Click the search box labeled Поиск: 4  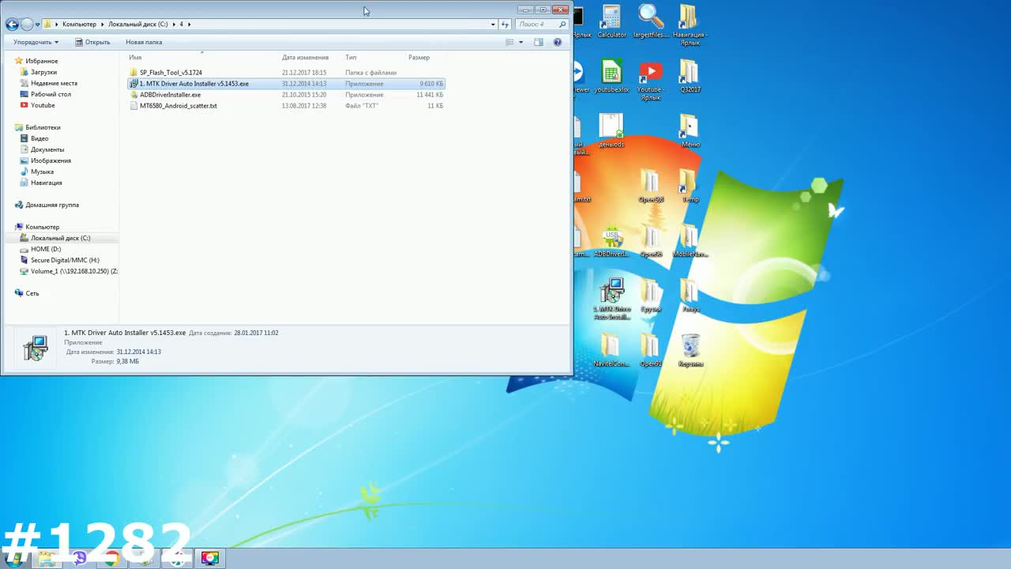click(x=541, y=24)
